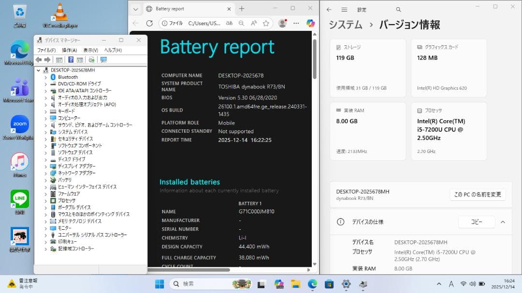Click the この PC の名前を変更 button
This screenshot has width=522, height=293.
(478, 195)
